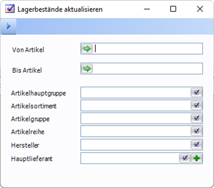Click the green plus next to Hauptlieferant
Viewport: 214px width, 188px height.
[196, 158]
